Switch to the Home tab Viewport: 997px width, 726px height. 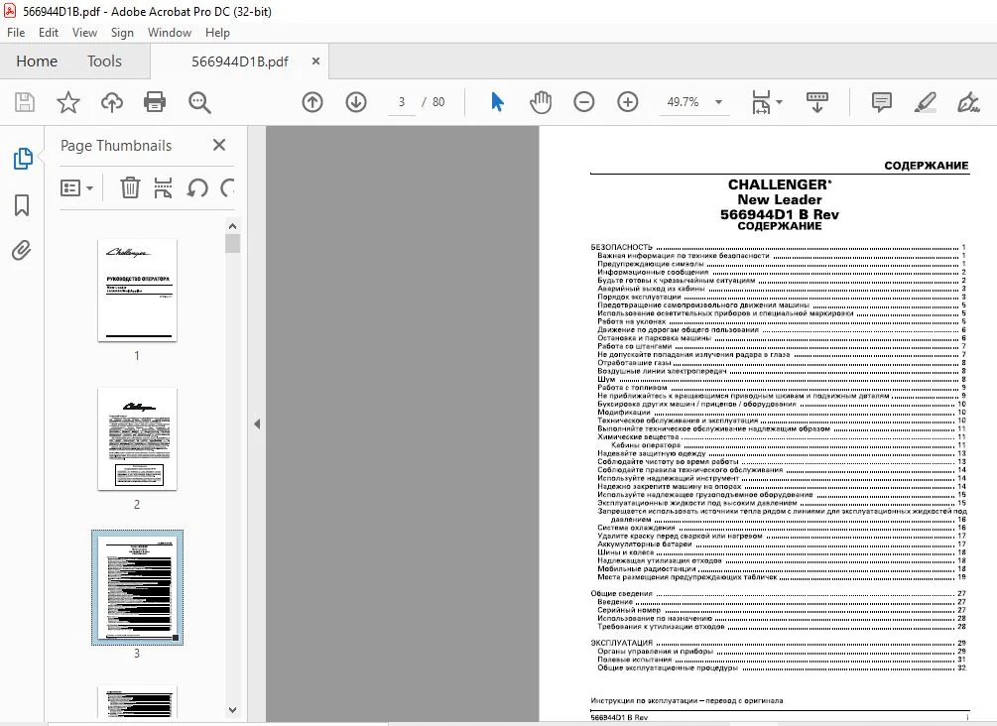37,61
